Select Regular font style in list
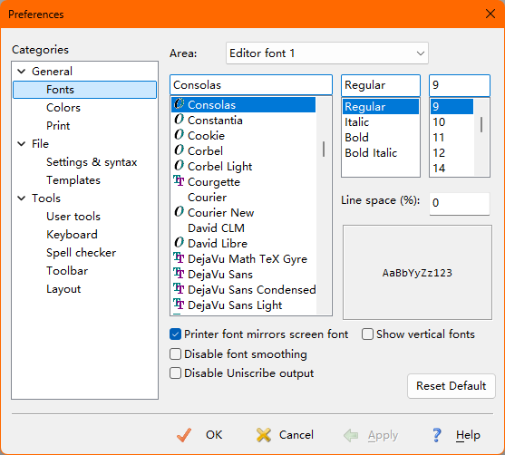Screen dimensions: 505x455 pos(381,107)
